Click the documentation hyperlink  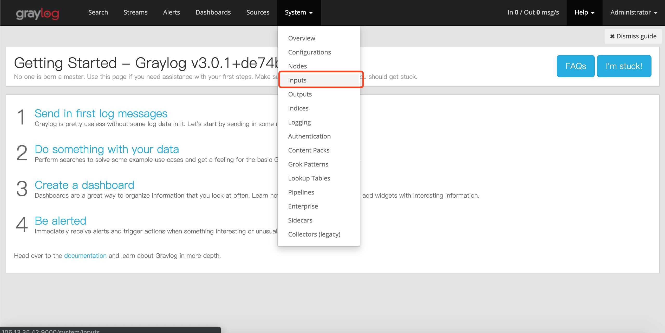tap(85, 256)
